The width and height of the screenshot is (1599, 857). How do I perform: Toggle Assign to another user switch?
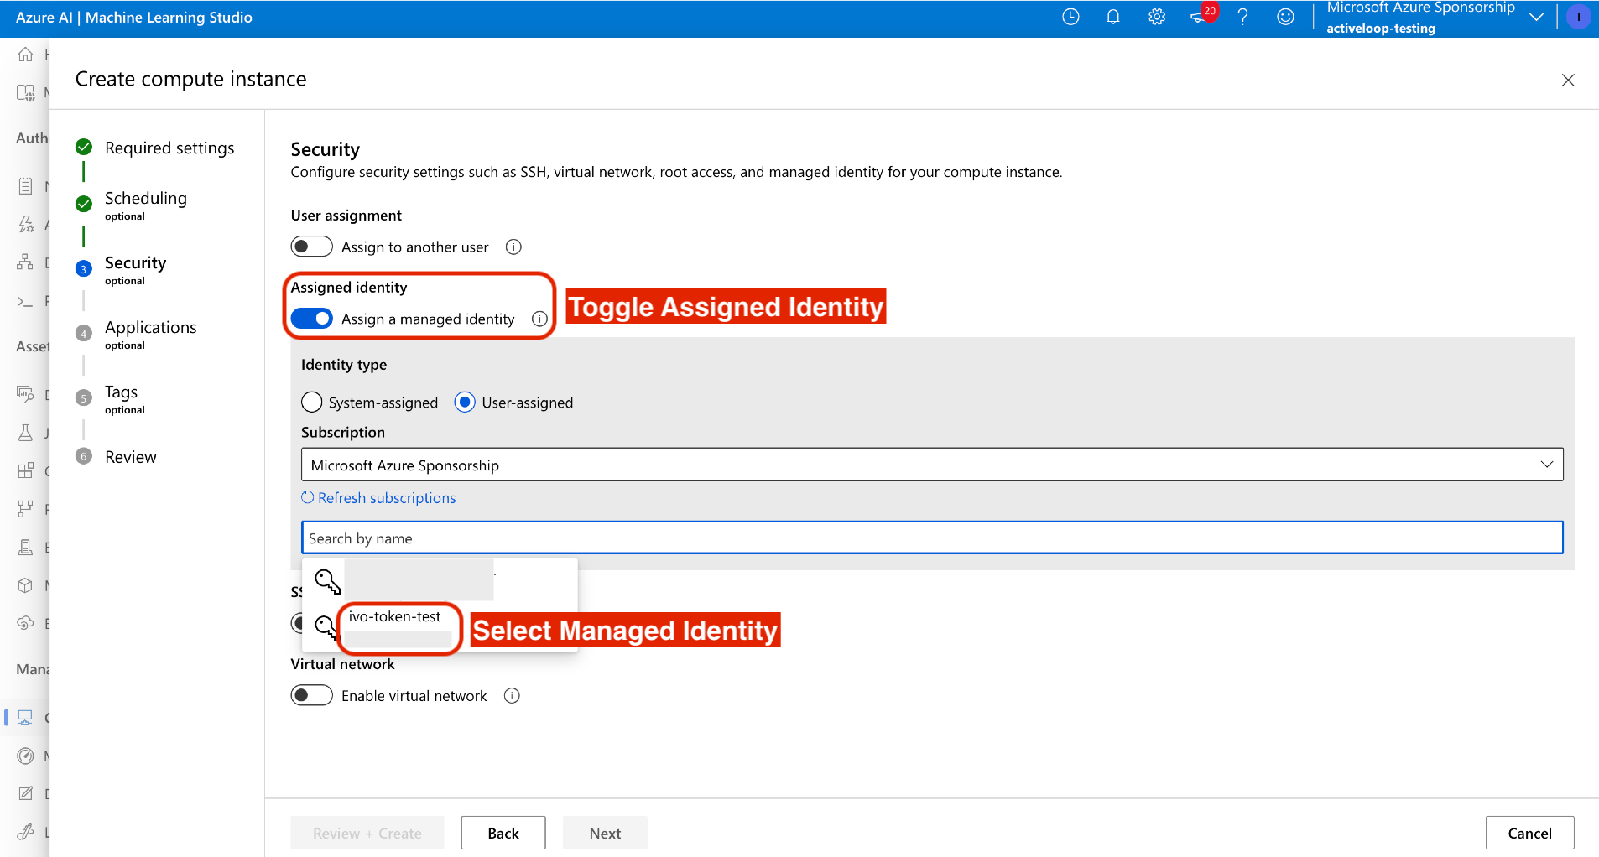click(x=311, y=247)
